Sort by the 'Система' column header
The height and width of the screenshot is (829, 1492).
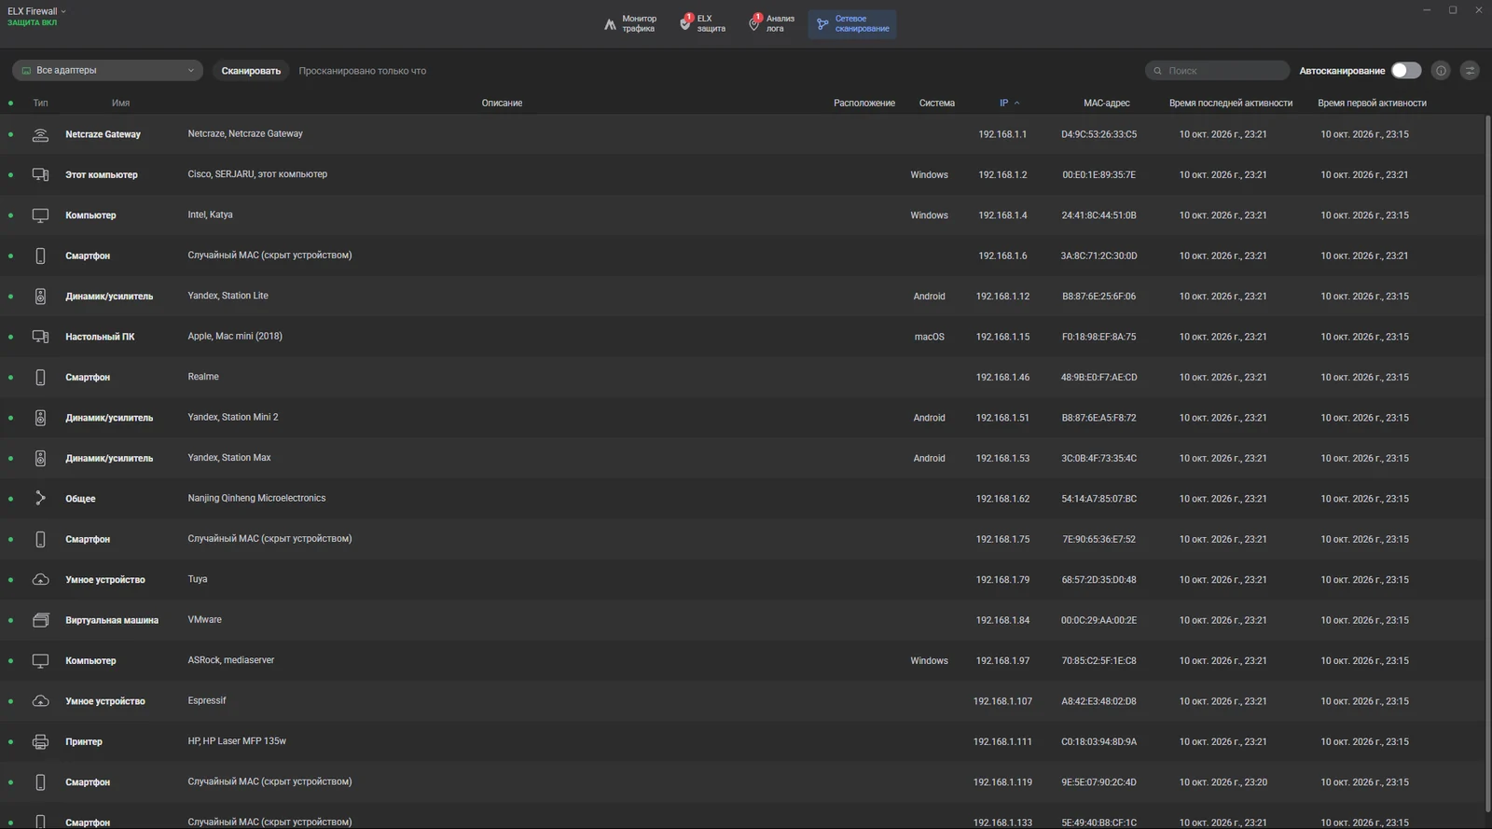coord(937,104)
